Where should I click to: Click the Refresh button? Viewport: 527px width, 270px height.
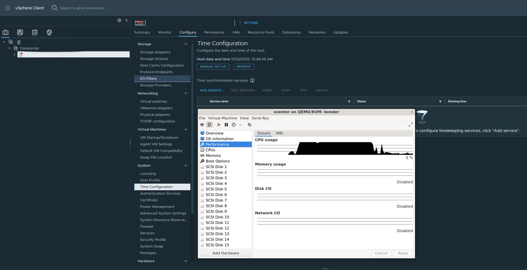click(244, 67)
